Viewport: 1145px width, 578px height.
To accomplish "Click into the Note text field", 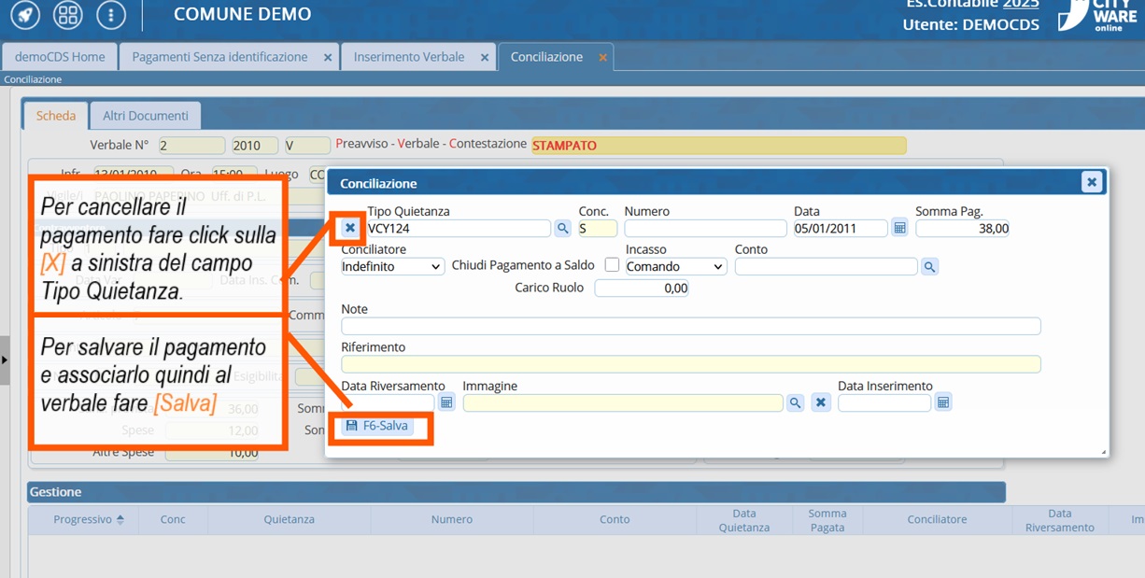I will pos(690,326).
